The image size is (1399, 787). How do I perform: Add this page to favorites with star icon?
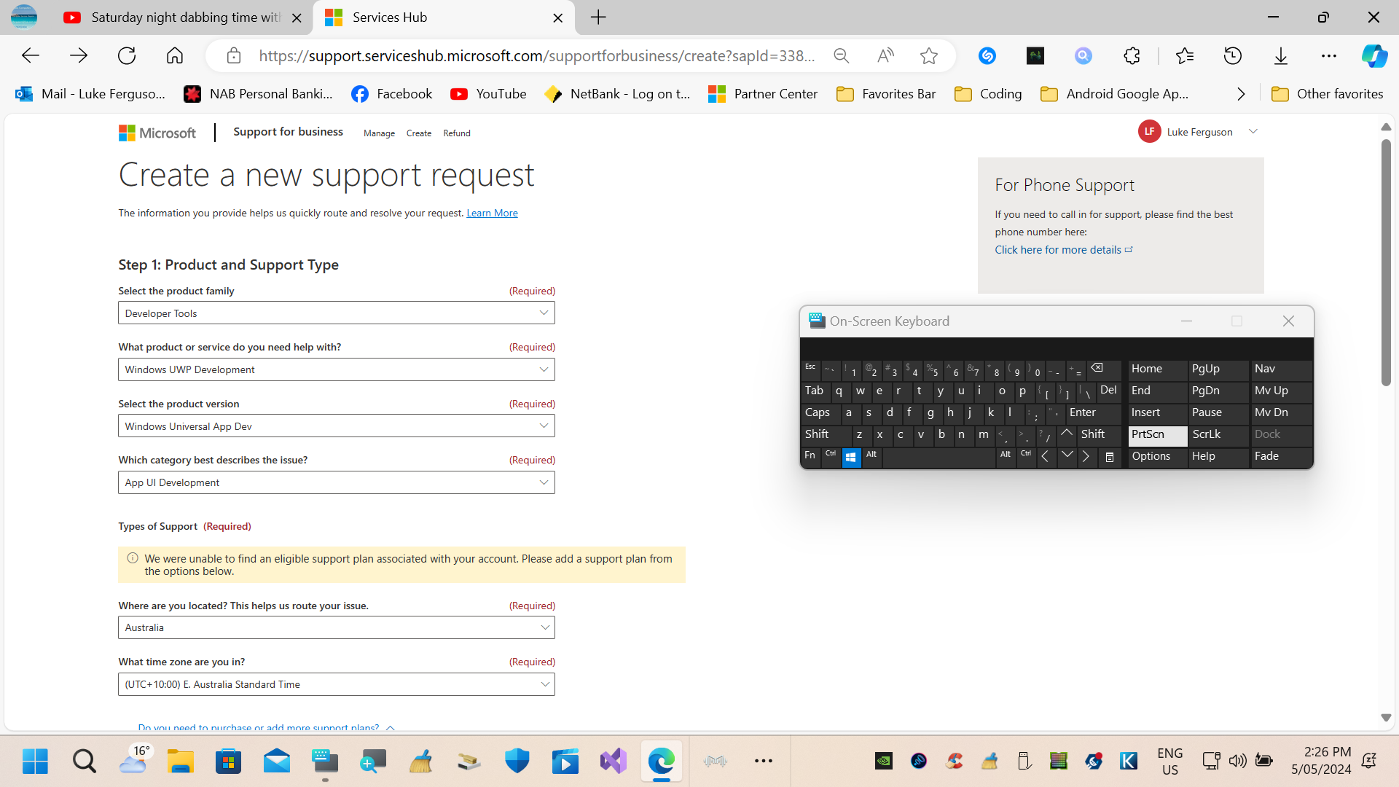click(x=929, y=56)
